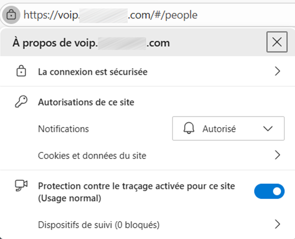Click the address bar URL text
Screen dimensions: 295x239
(110, 15)
